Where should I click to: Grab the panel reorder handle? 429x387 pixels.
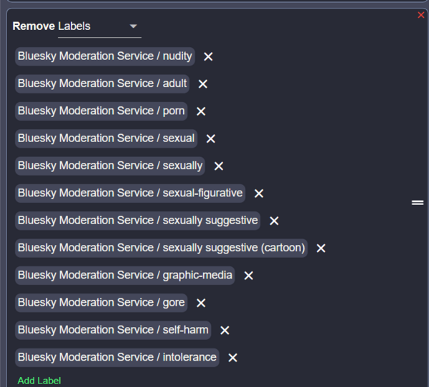point(418,203)
